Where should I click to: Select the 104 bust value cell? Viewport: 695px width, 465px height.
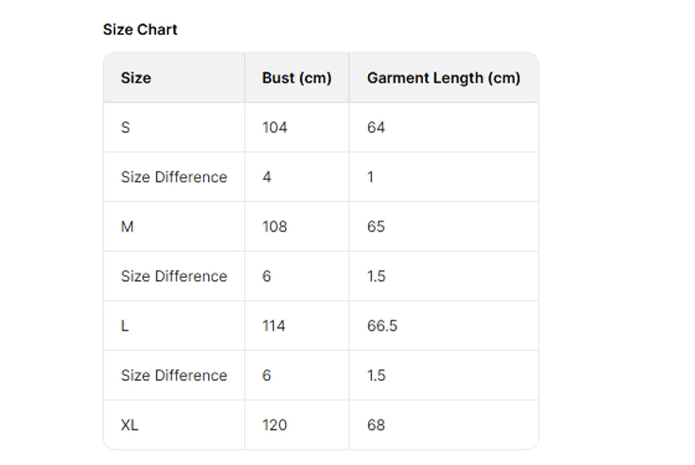click(x=275, y=127)
